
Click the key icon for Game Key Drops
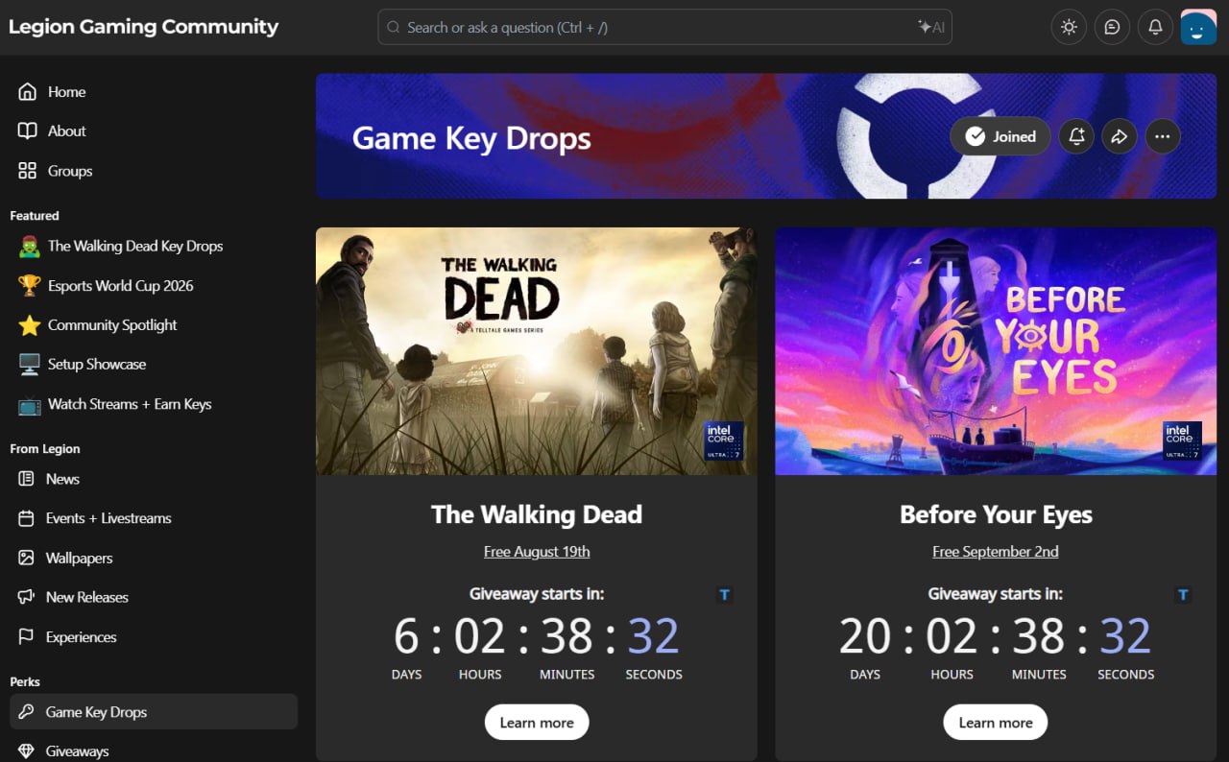coord(27,712)
